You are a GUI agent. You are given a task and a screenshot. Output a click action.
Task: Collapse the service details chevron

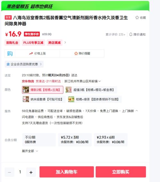(137, 111)
